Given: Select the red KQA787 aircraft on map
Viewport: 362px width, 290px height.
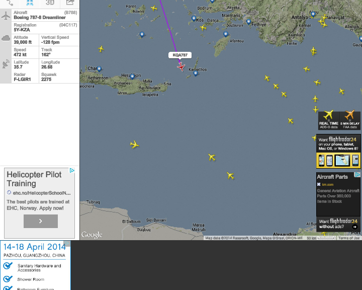Looking at the screenshot, I should point(181,67).
